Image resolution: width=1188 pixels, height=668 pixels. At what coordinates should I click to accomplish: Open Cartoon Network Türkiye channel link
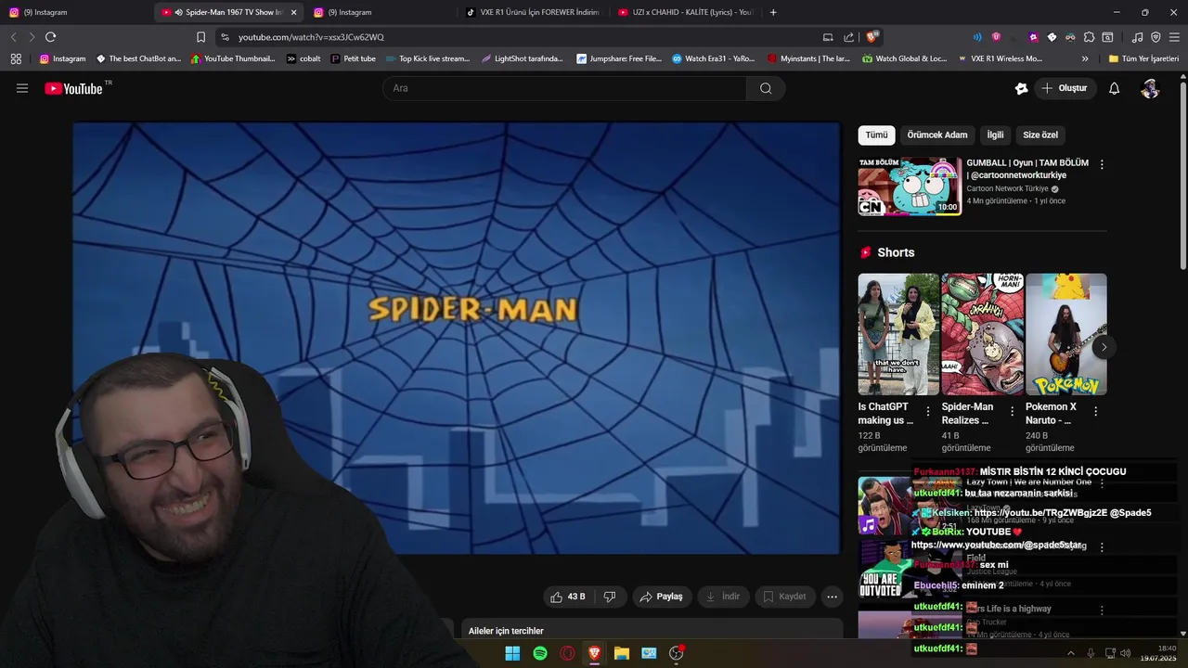pyautogui.click(x=1007, y=188)
